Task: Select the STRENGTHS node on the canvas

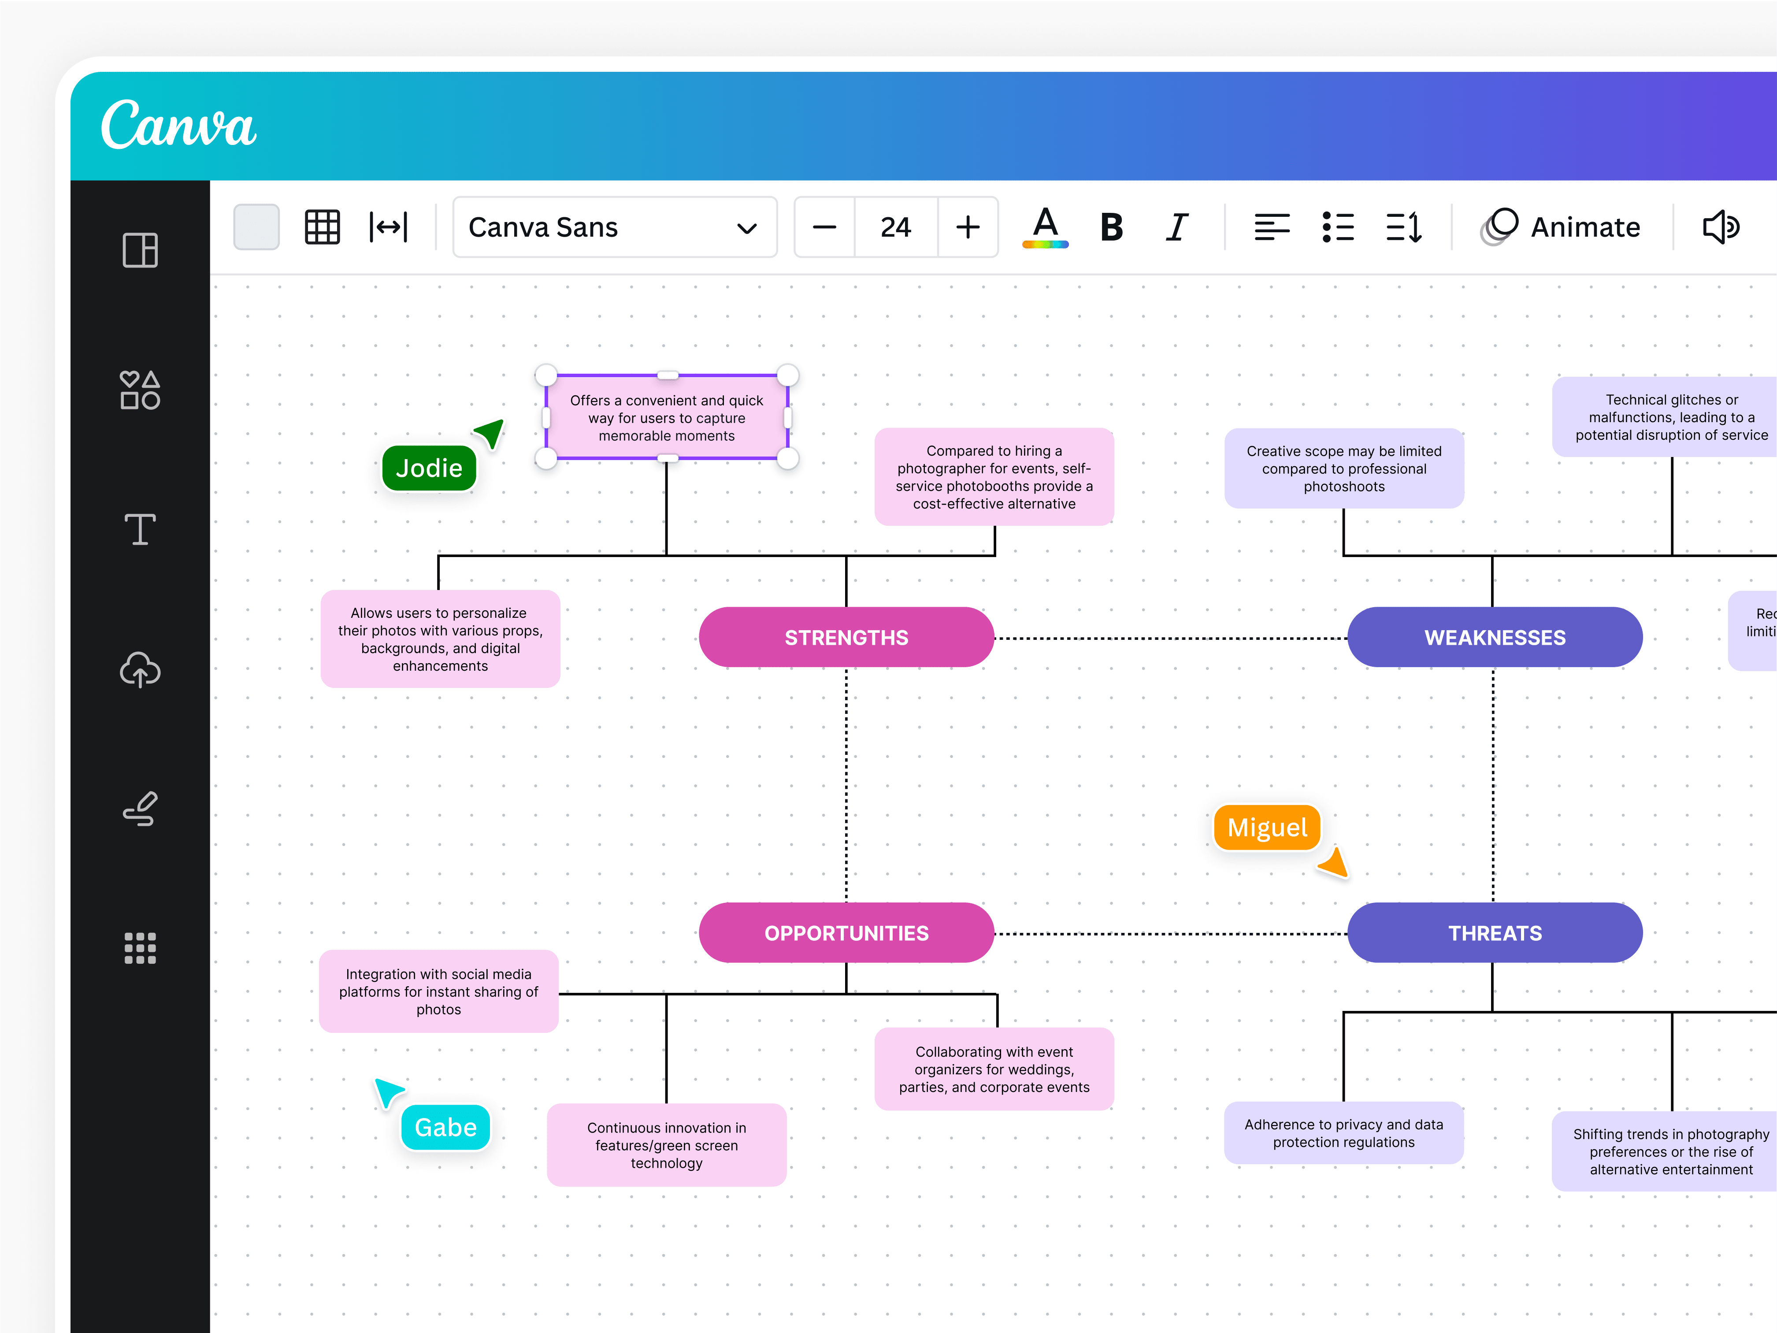Action: pyautogui.click(x=845, y=637)
